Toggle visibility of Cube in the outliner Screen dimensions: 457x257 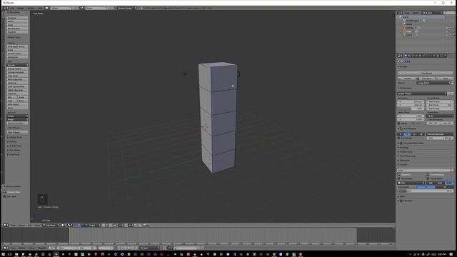(x=447, y=31)
